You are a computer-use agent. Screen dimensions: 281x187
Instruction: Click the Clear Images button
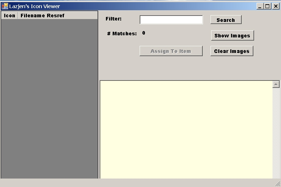coord(232,51)
